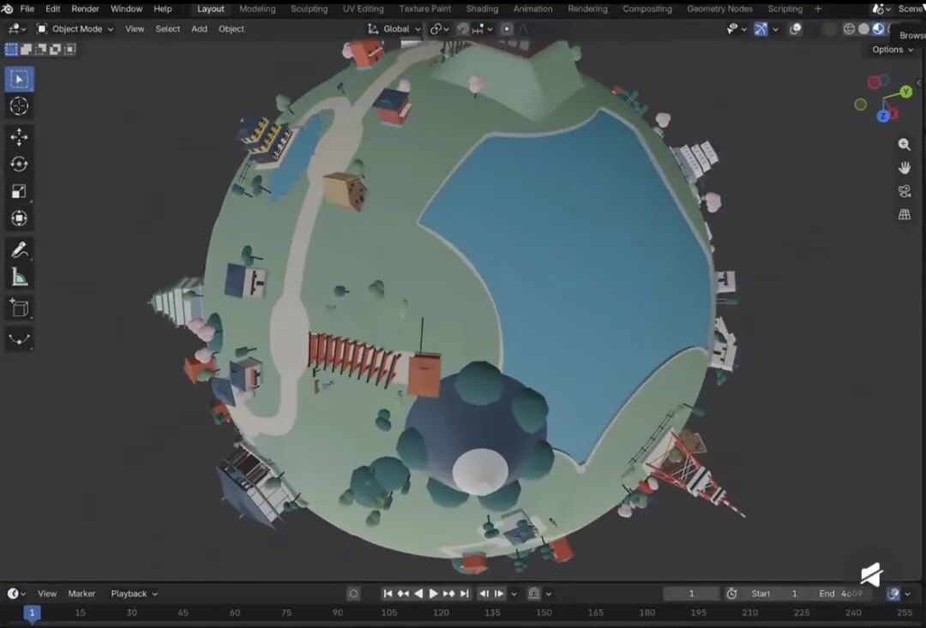This screenshot has height=628, width=926.
Task: Select the Select Box tool
Action: (19, 79)
